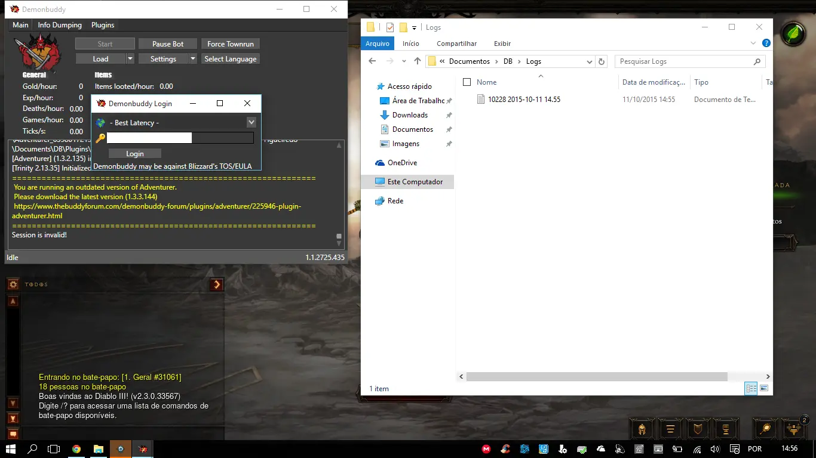The image size is (816, 458).
Task: Click the Force Townrun button
Action: tap(231, 44)
